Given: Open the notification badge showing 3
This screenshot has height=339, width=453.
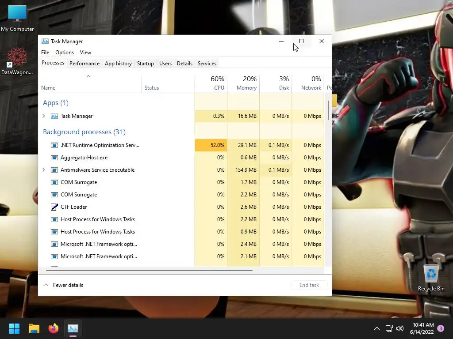Looking at the screenshot, I should (x=441, y=328).
